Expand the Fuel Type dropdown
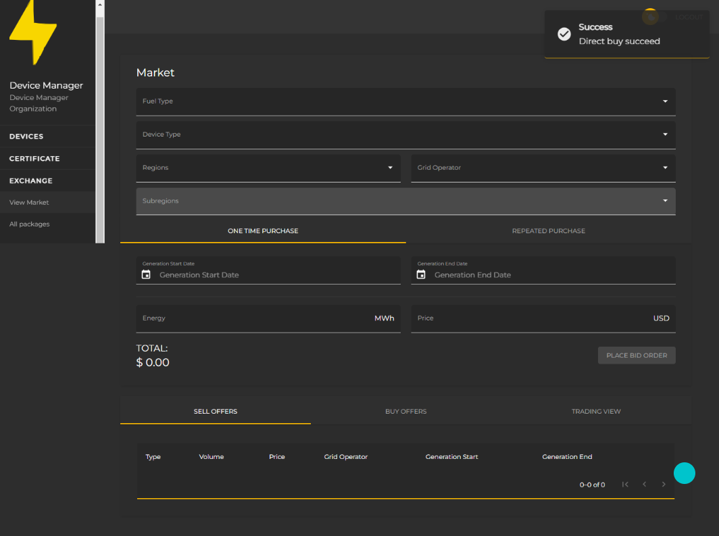Screen dimensions: 719x536 (405, 101)
